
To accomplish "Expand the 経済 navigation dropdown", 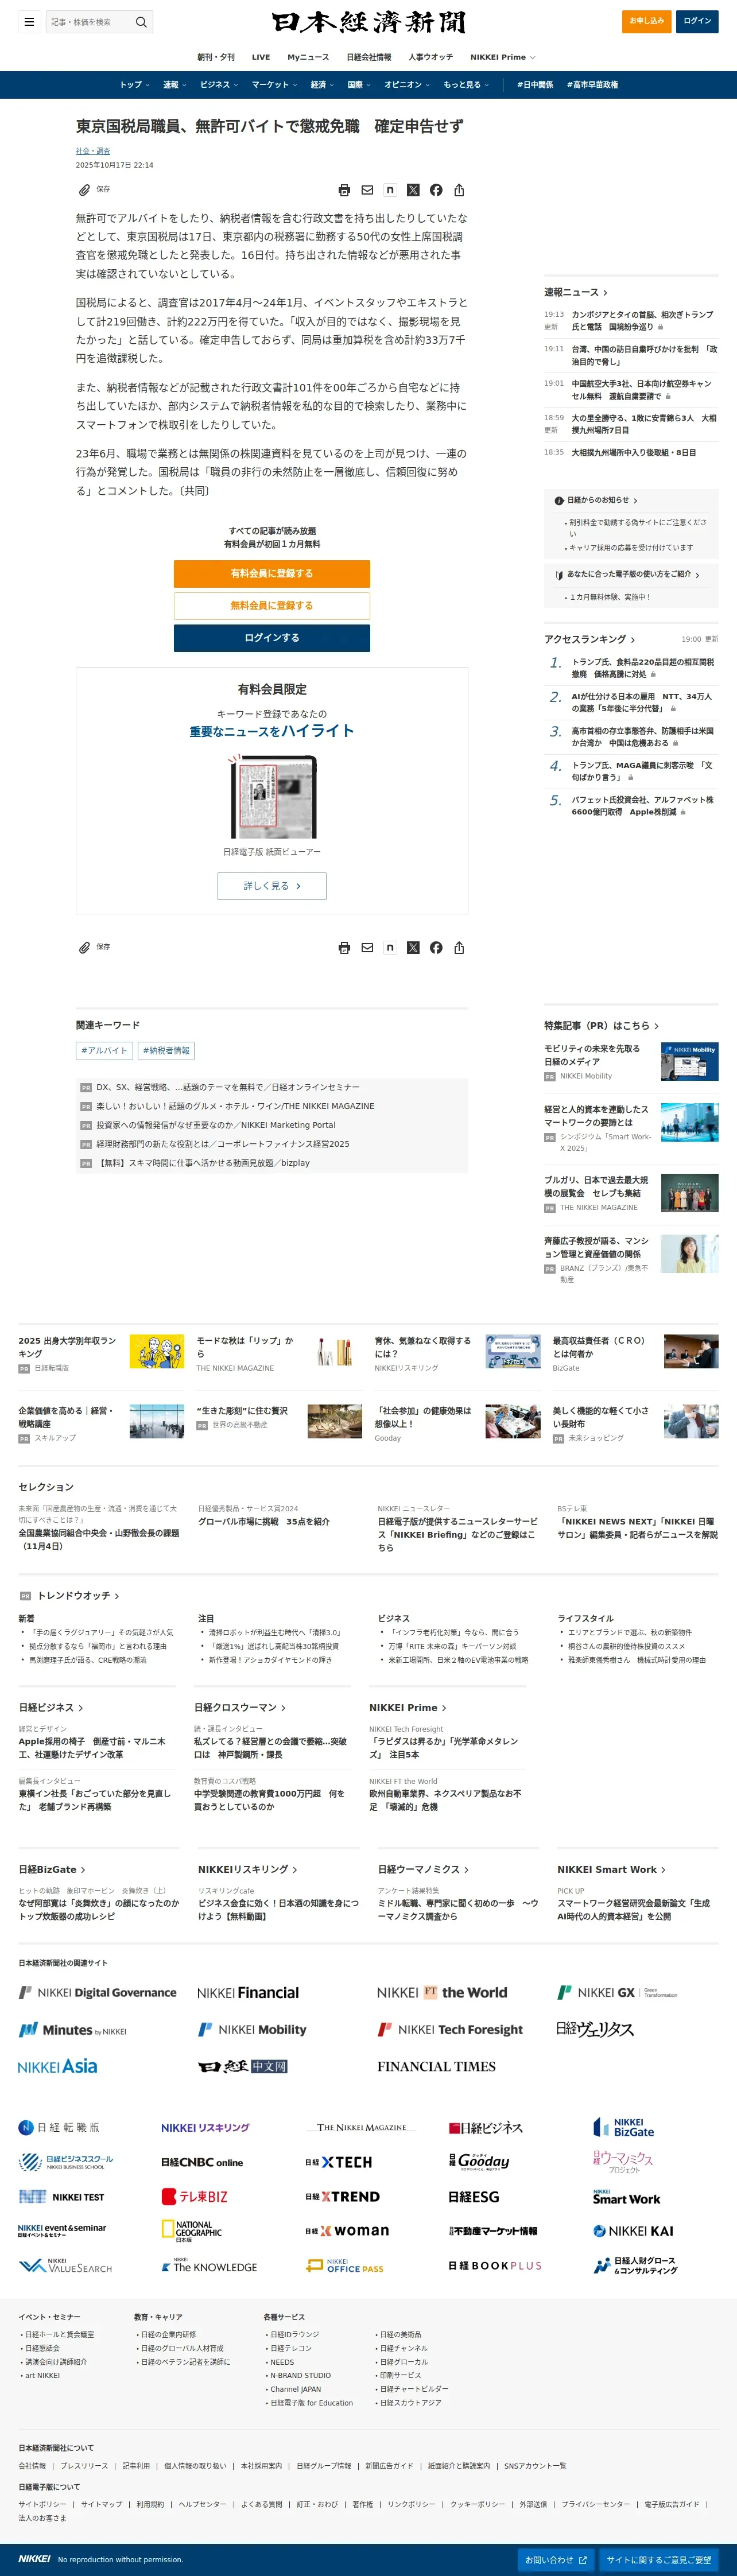I will point(323,85).
